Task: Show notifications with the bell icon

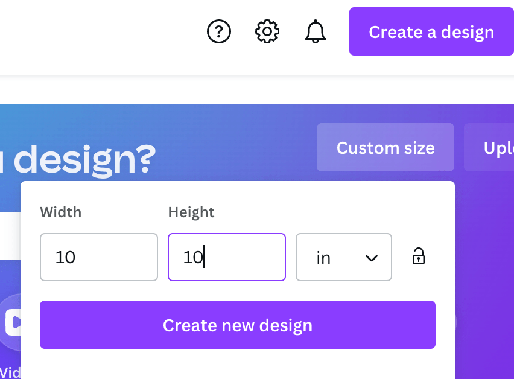Action: point(316,31)
